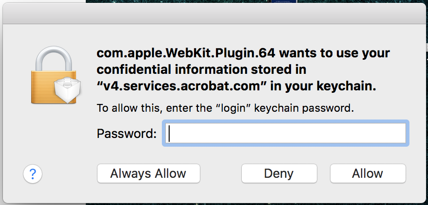Viewport: 428px width, 205px height.
Task: Confirm with the Allow button
Action: [368, 173]
